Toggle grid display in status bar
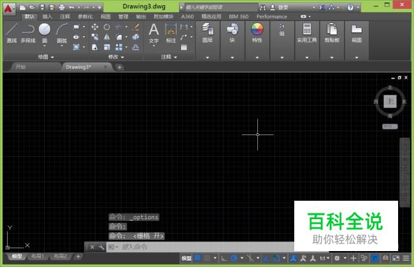The height and width of the screenshot is (267, 414). tap(197, 258)
